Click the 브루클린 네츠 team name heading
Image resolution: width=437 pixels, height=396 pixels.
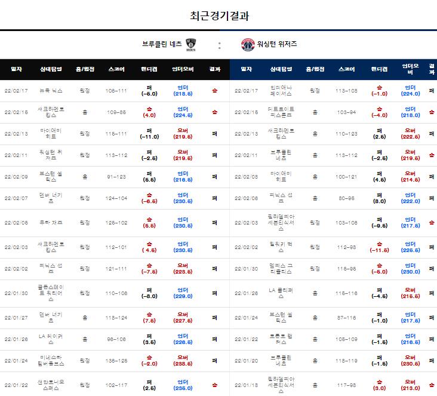coord(162,44)
